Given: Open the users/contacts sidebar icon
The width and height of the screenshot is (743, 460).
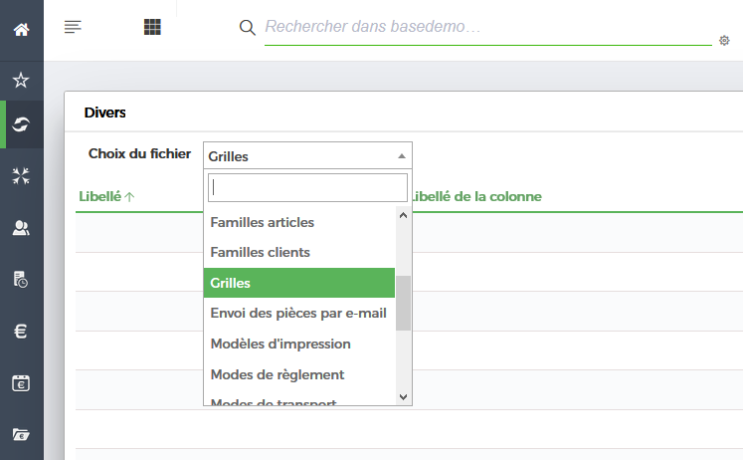Looking at the screenshot, I should pos(21,228).
